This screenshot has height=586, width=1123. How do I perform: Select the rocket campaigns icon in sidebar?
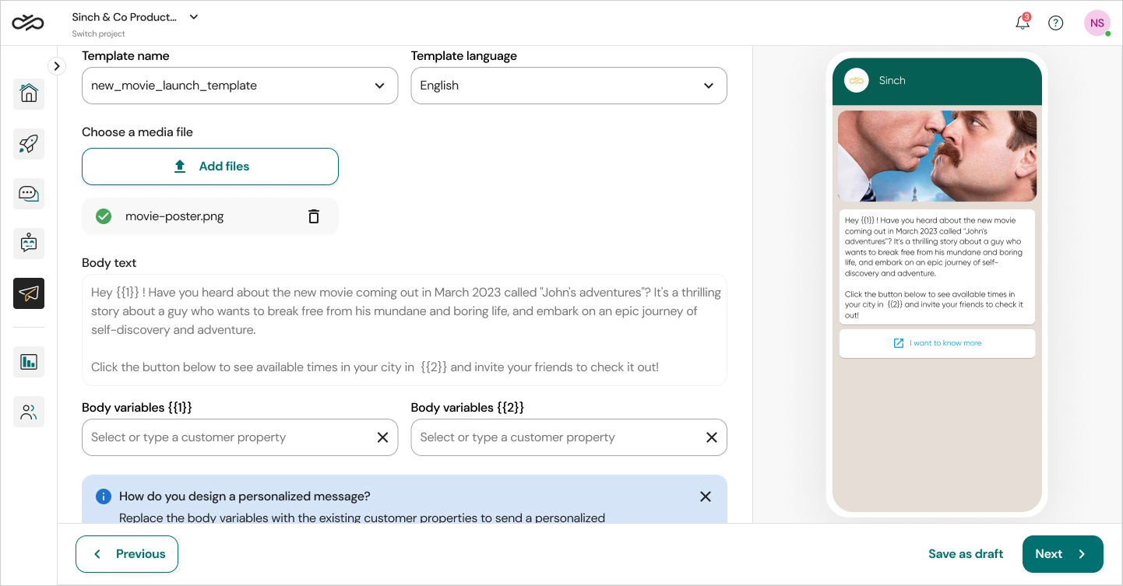coord(28,144)
